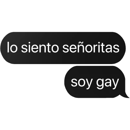Screen dimensions: 130x130
Task: Click the dark area above 'soy gay' text
Action: tap(95, 72)
